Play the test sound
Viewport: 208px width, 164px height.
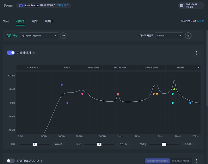click(188, 35)
